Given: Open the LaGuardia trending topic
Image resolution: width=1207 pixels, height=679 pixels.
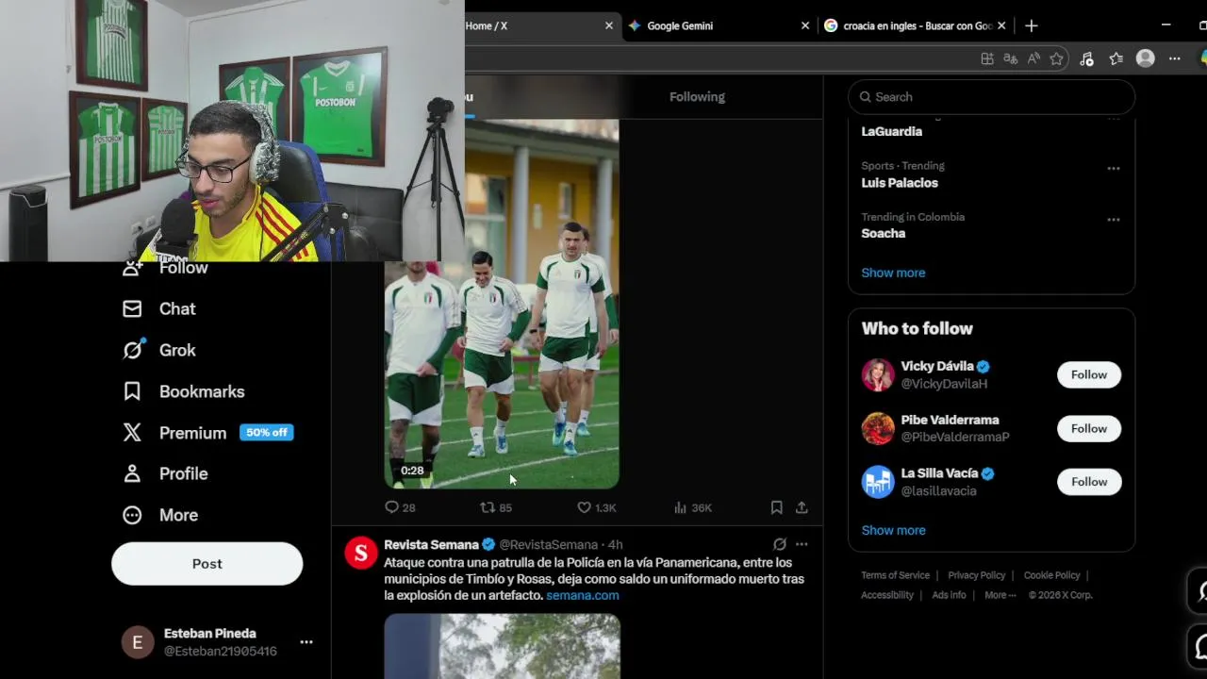Looking at the screenshot, I should pos(891,131).
